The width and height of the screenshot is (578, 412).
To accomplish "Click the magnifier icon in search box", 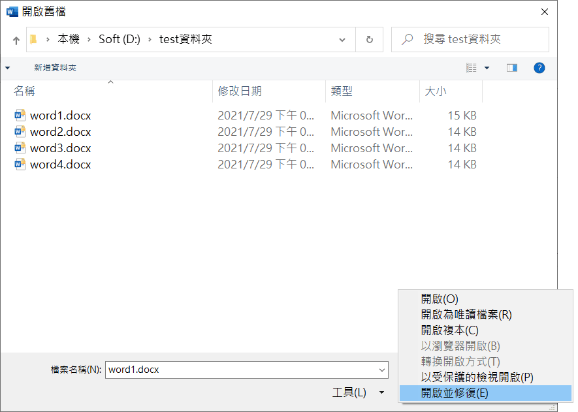I will (408, 39).
